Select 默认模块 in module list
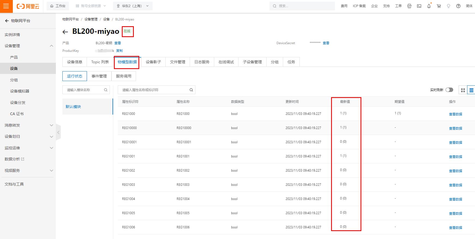This screenshot has width=475, height=239. click(x=87, y=107)
